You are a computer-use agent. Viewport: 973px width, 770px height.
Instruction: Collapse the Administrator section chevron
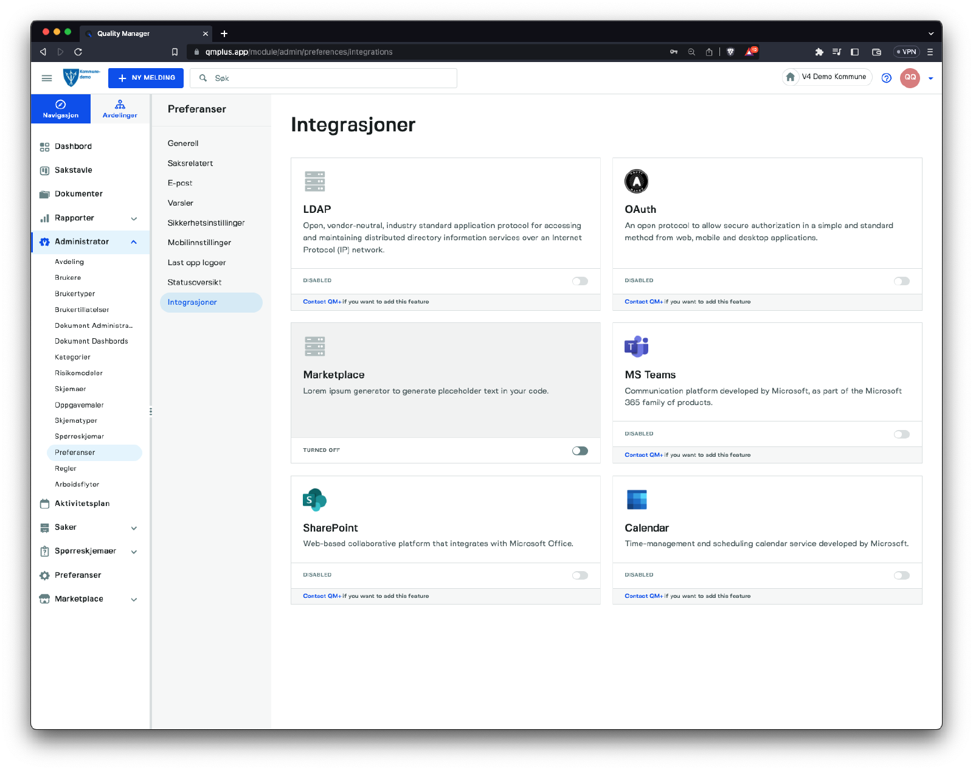click(x=134, y=242)
